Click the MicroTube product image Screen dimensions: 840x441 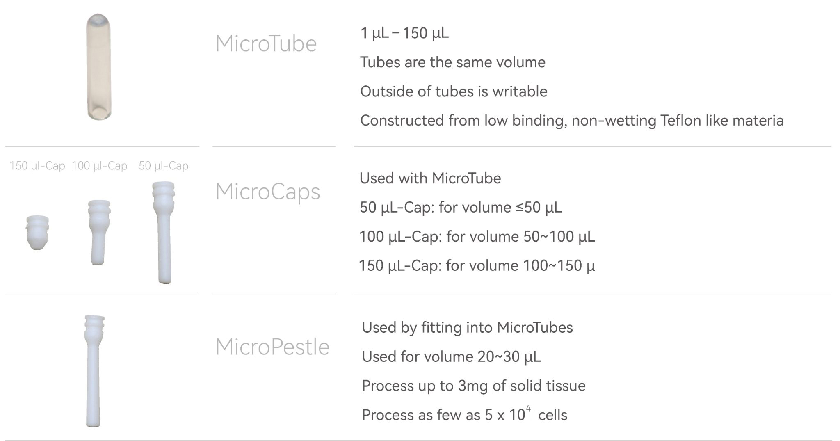(x=98, y=67)
